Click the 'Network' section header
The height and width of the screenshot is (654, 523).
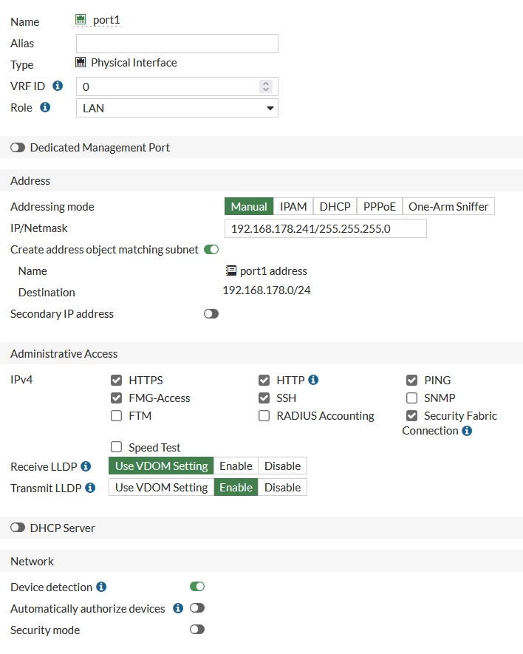click(32, 562)
